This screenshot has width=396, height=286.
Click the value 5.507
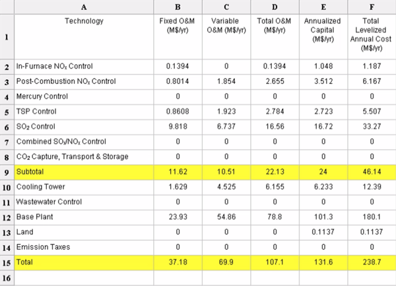[372, 112]
